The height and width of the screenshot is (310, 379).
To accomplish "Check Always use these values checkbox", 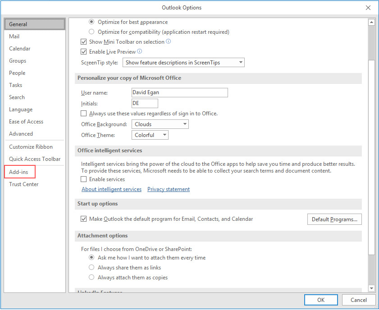I will point(84,113).
